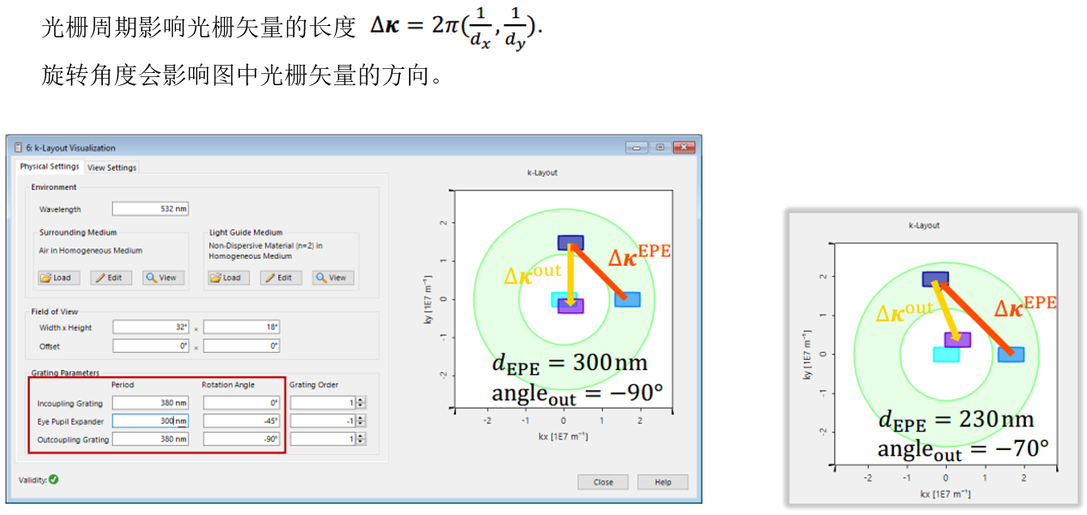Click the Eye Pupil Expander period field
1087x515 pixels.
tap(150, 421)
